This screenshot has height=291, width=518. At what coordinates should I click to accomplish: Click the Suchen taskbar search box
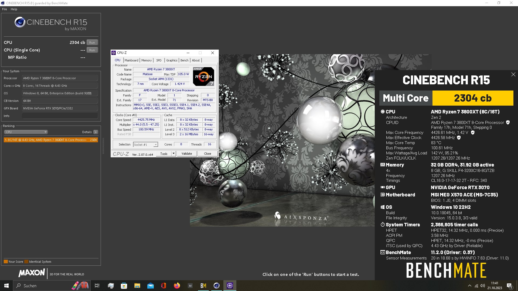pos(51,286)
